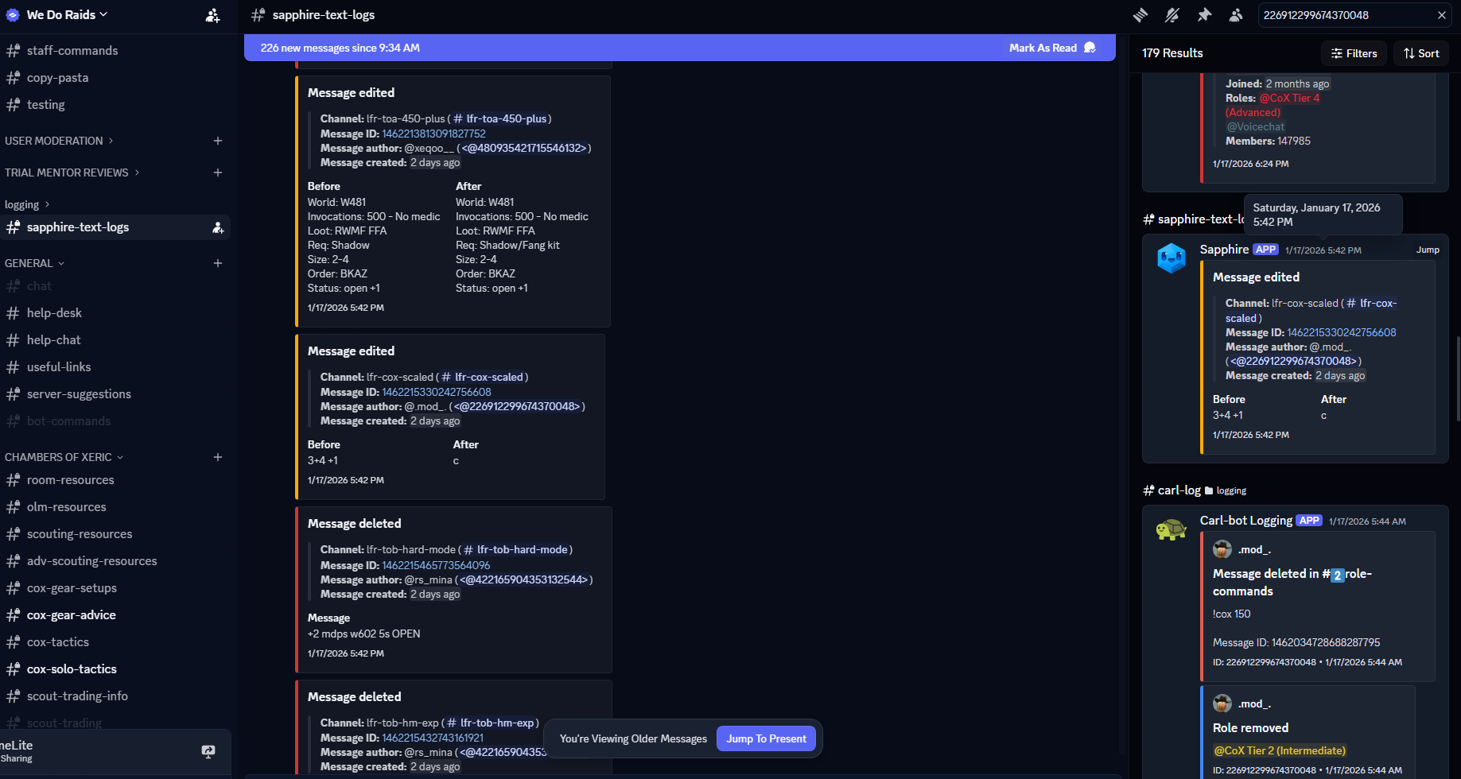Open pinned messages
Image resolution: width=1461 pixels, height=779 pixels.
pyautogui.click(x=1204, y=15)
